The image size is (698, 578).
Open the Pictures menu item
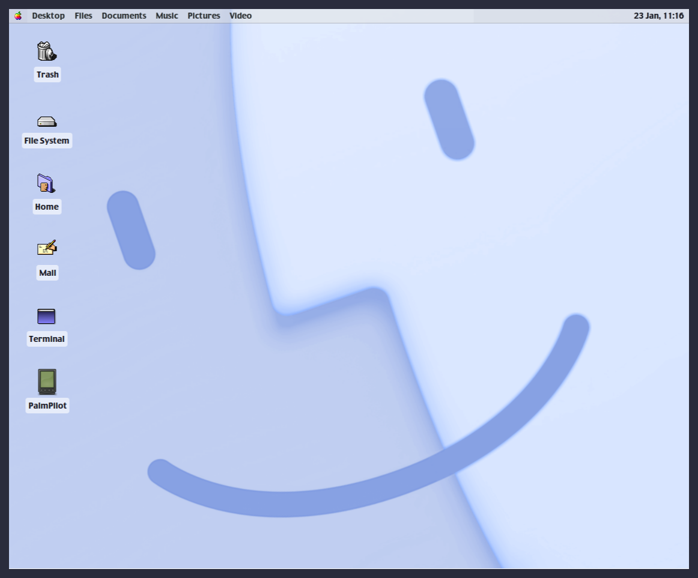click(x=204, y=16)
